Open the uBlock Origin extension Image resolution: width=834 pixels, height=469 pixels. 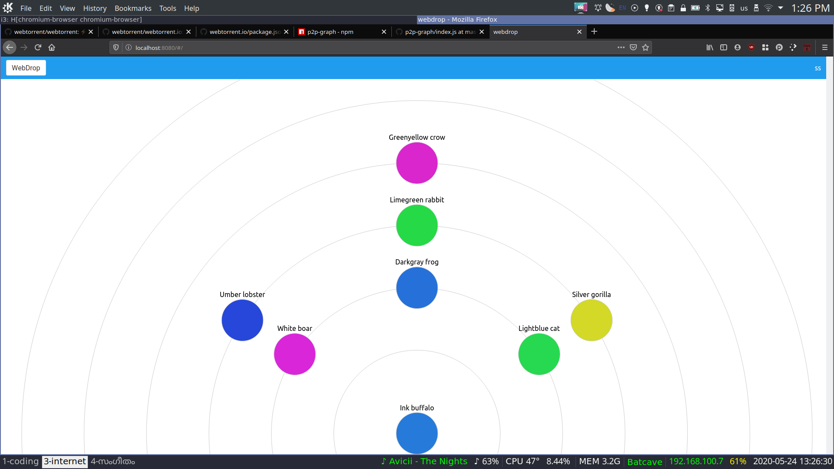pos(751,47)
